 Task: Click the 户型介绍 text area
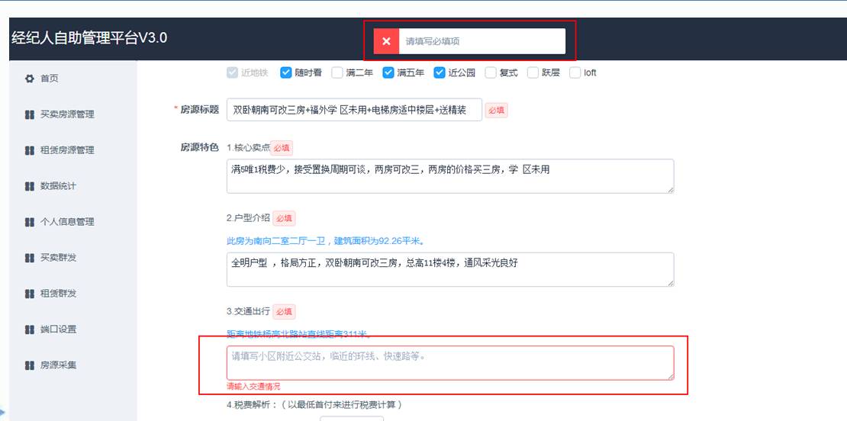click(449, 269)
